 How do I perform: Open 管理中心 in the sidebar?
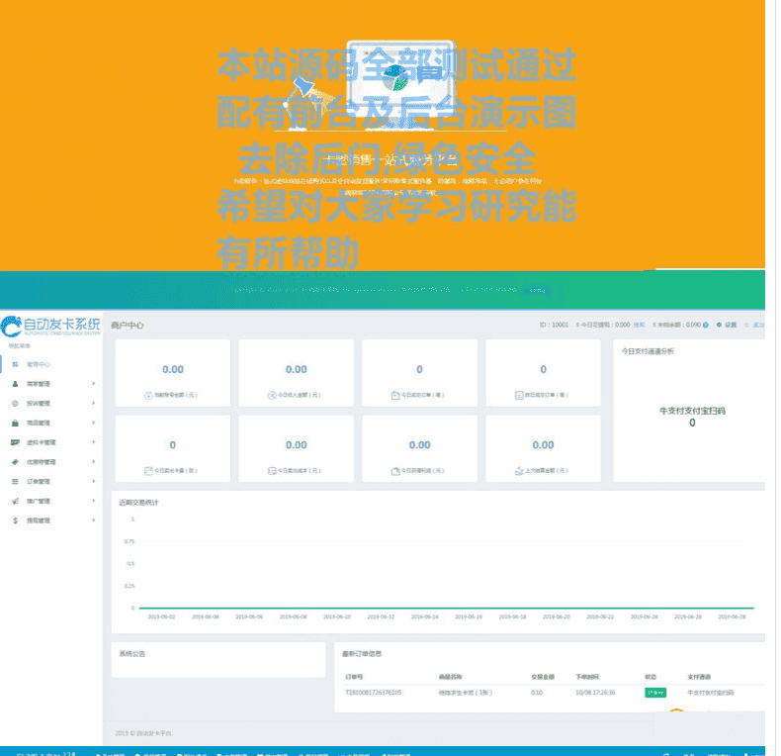(x=38, y=364)
